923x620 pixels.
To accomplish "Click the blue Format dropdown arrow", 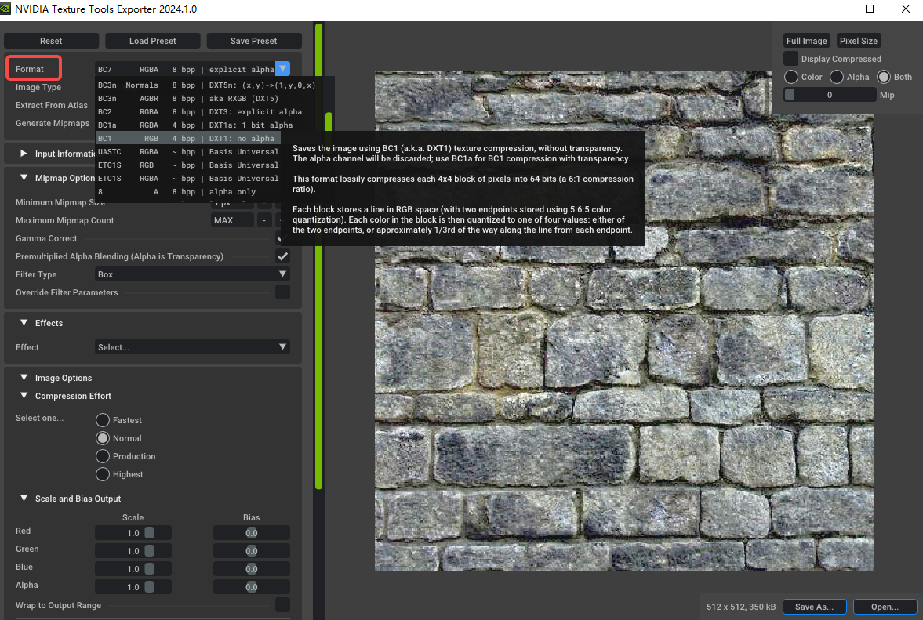I will [x=283, y=69].
